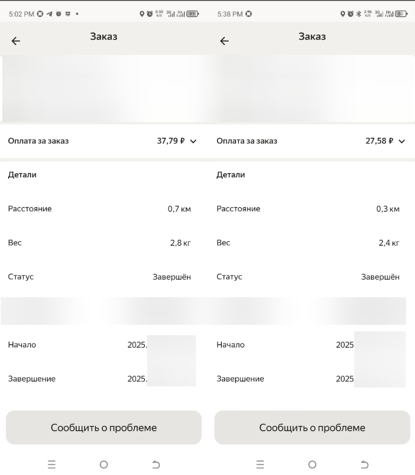
Task: Go back from right order screen
Action: point(224,41)
